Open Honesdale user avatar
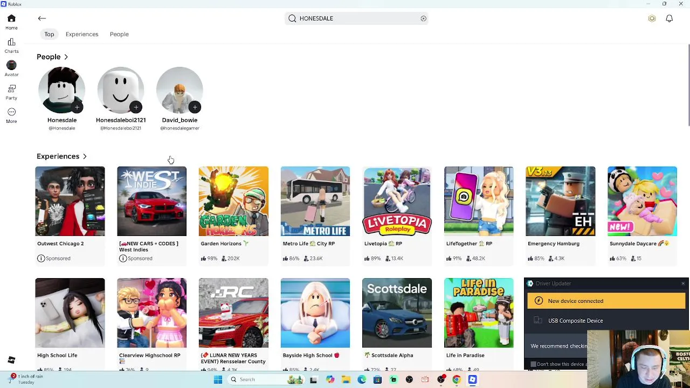This screenshot has height=388, width=690. pyautogui.click(x=62, y=90)
